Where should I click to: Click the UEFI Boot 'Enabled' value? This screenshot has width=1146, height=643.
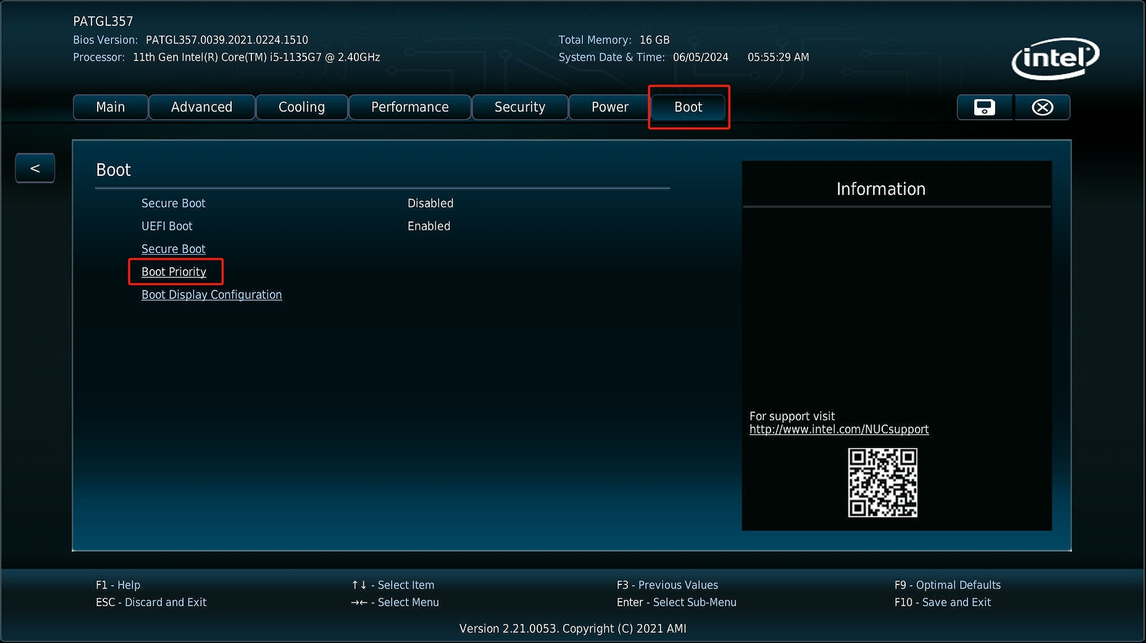pyautogui.click(x=429, y=226)
